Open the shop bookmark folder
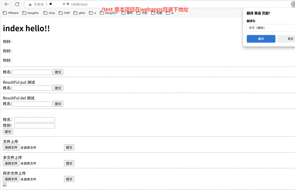The height and width of the screenshot is (190, 295). point(49,13)
